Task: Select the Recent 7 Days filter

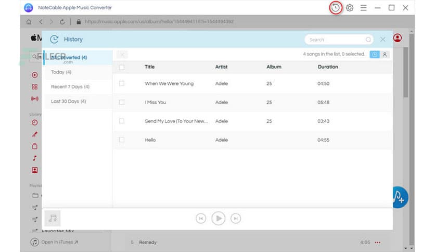Action: tap(70, 87)
